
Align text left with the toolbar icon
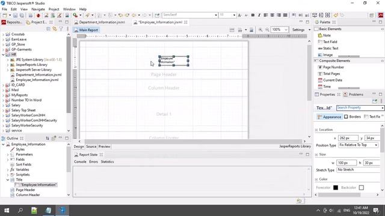click(266, 15)
